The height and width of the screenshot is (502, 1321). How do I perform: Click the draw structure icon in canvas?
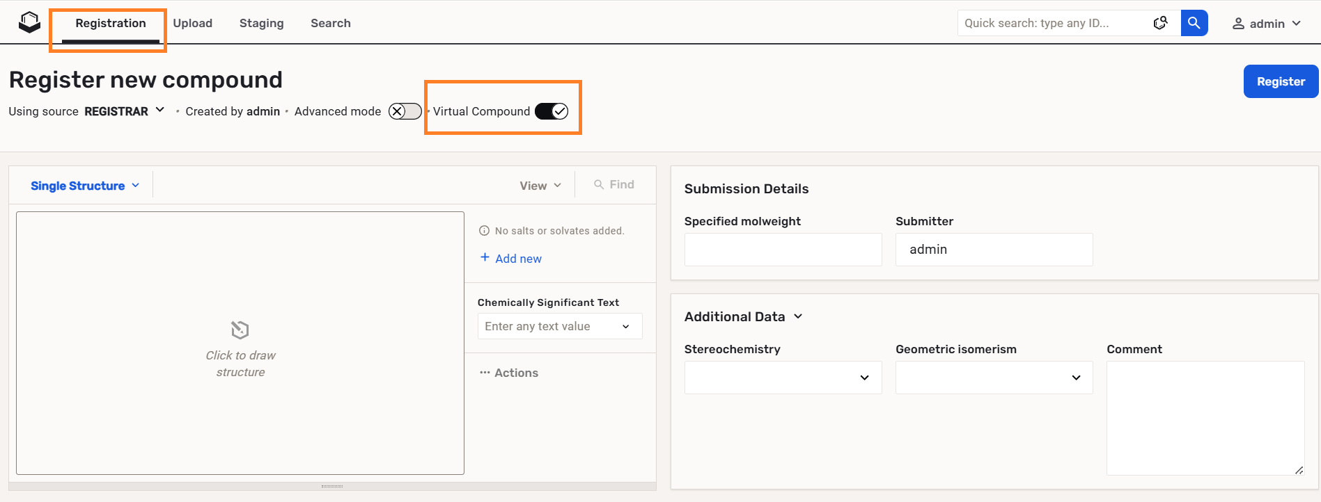(240, 330)
